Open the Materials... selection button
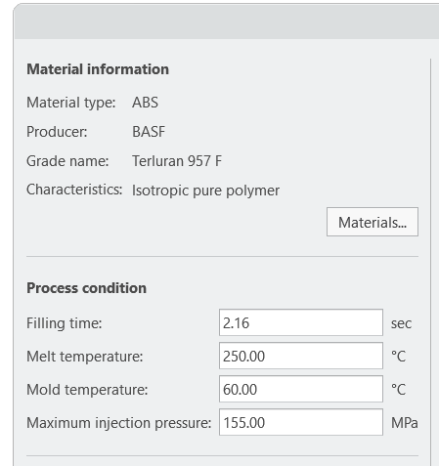Screen dimensions: 439x466 click(x=373, y=222)
